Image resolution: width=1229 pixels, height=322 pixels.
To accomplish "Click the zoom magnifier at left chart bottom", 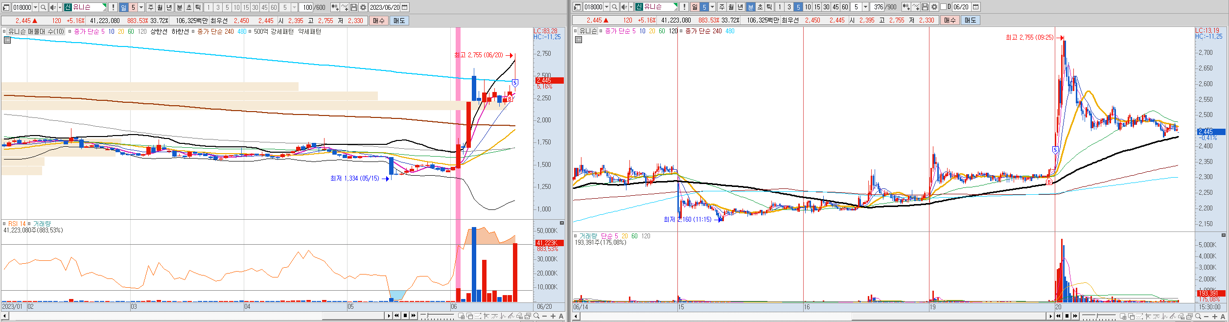I will tap(536, 316).
